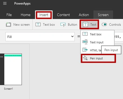Click the New screen label
Viewport: 123px width, 99px height.
(x=22, y=25)
